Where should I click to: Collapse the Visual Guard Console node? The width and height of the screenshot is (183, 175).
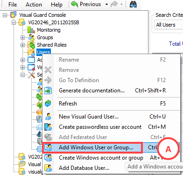[x=5, y=15]
